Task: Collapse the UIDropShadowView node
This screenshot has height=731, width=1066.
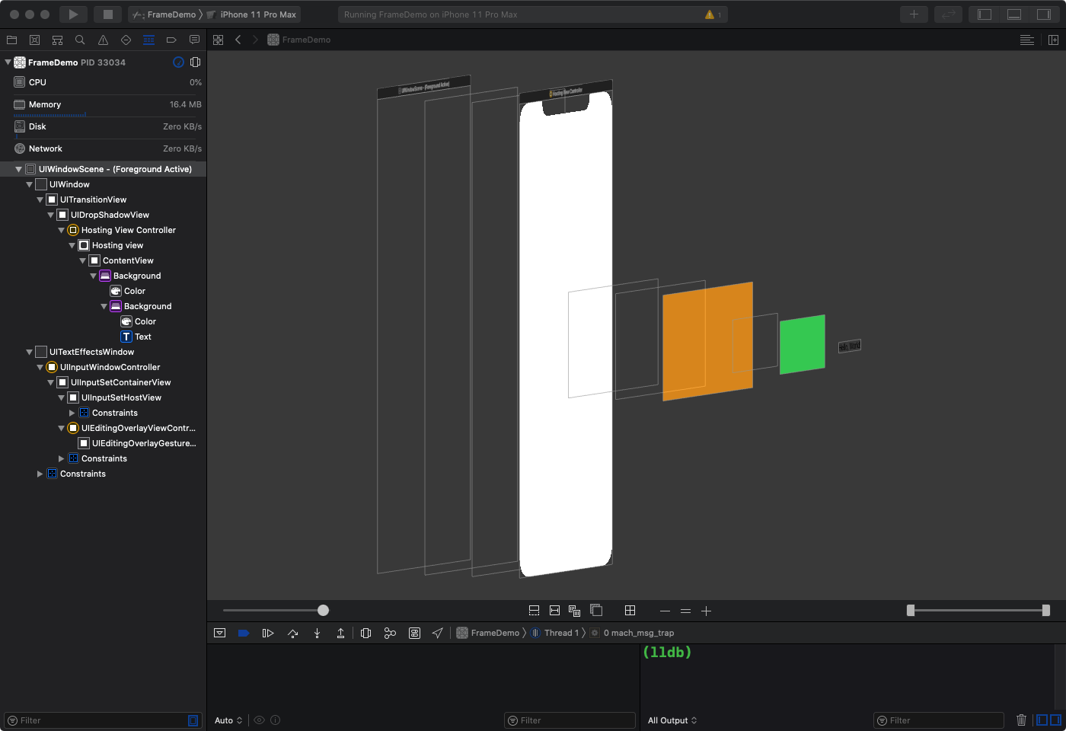Action: pyautogui.click(x=50, y=215)
